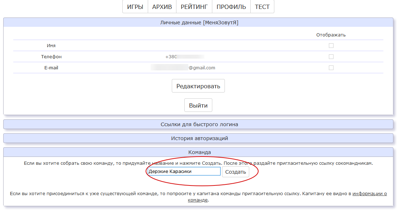
Task: Go to the АРХИВ section
Action: coord(162,7)
